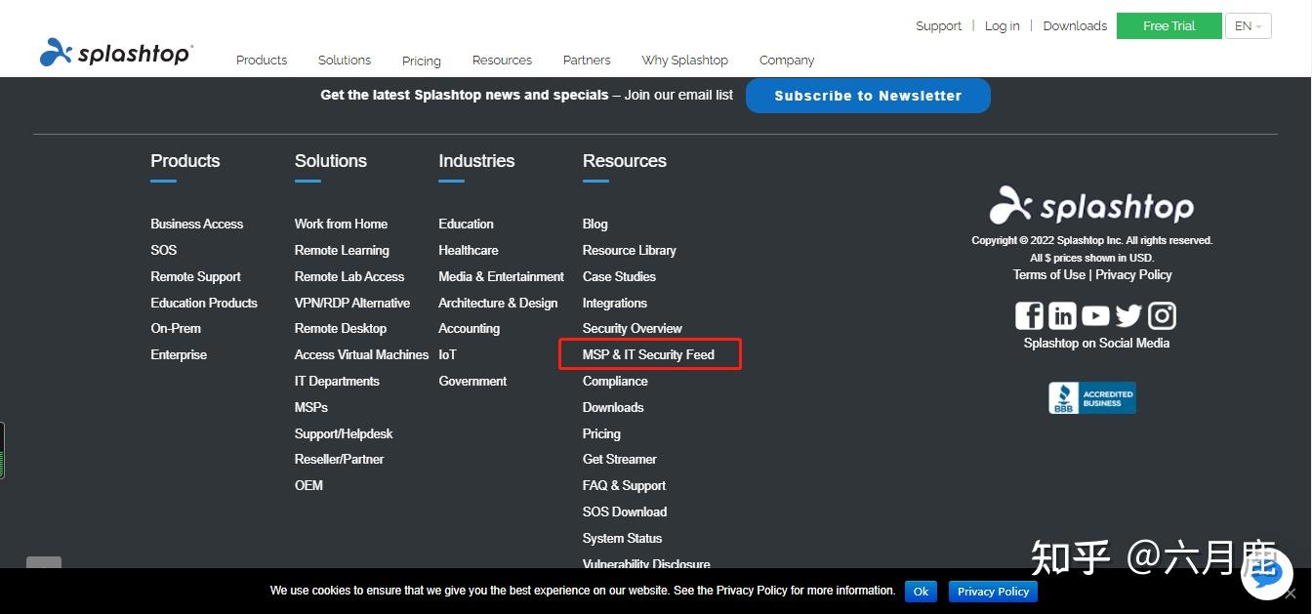Open Integrations link

(614, 303)
